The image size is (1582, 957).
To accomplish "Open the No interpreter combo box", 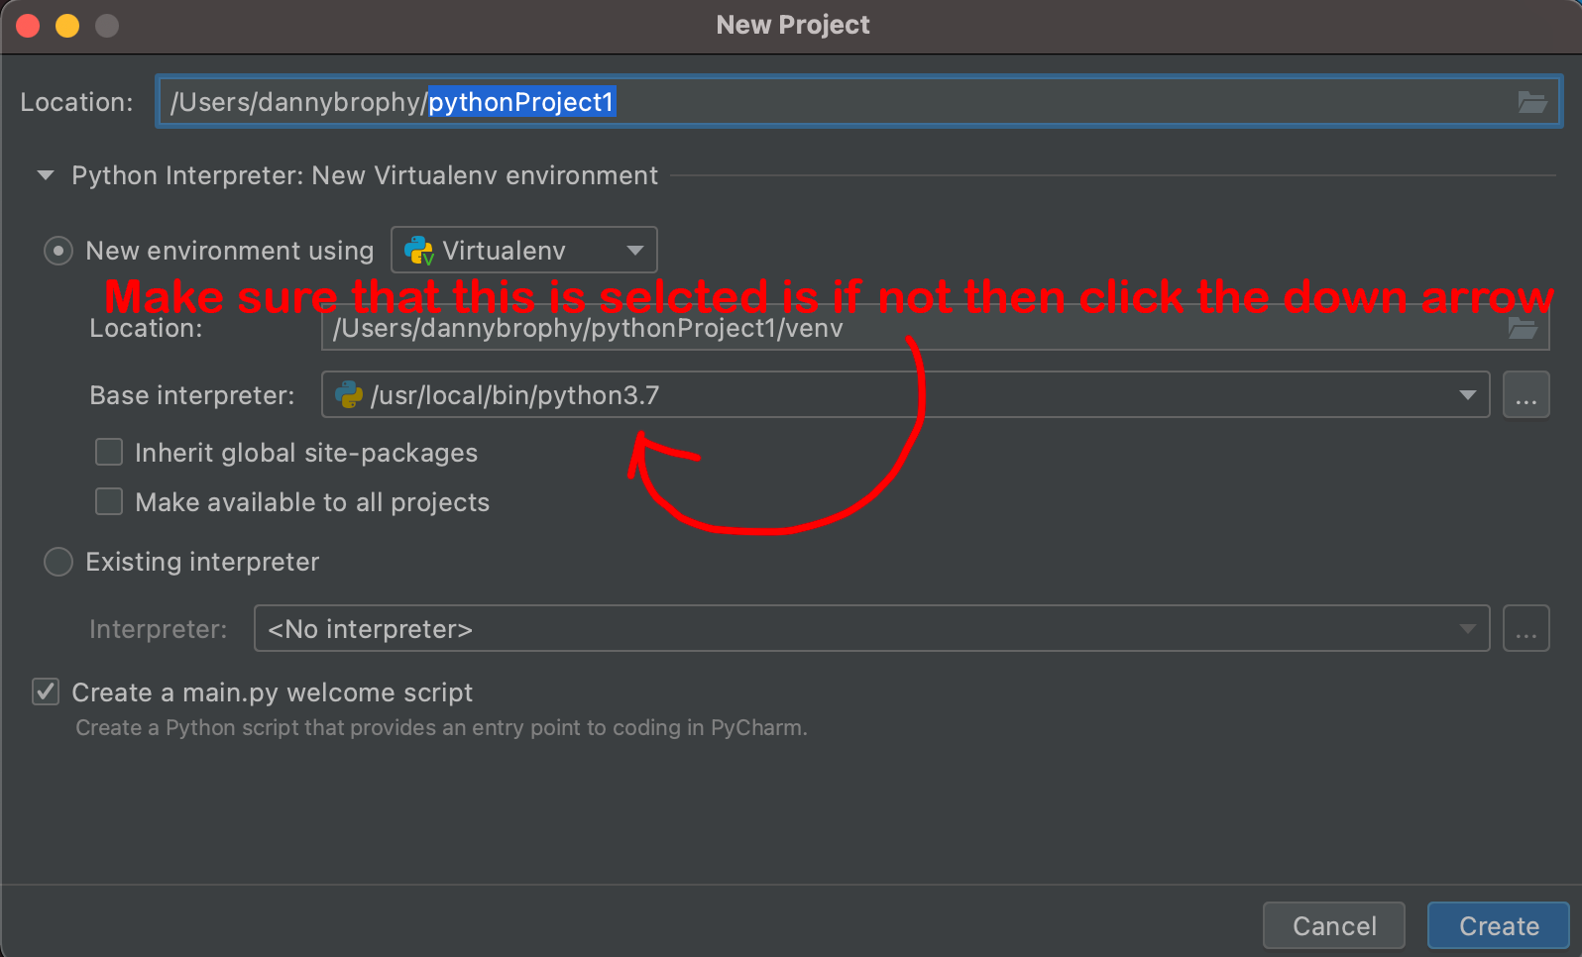I will pos(872,627).
